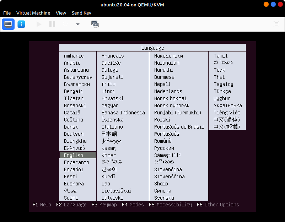Choose Italiano from the language list
This screenshot has height=222, width=285.
coord(112,127)
